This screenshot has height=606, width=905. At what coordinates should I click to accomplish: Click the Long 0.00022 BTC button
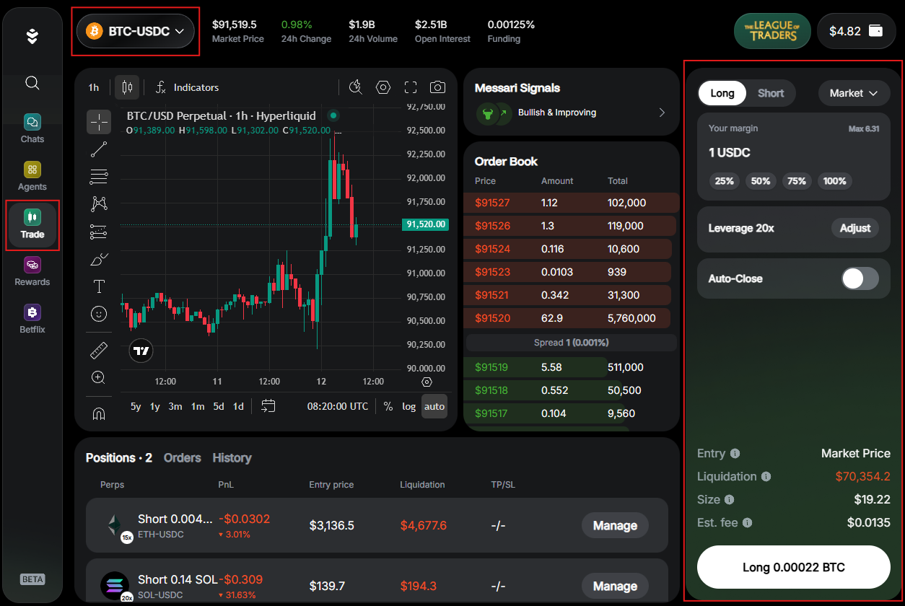click(793, 567)
